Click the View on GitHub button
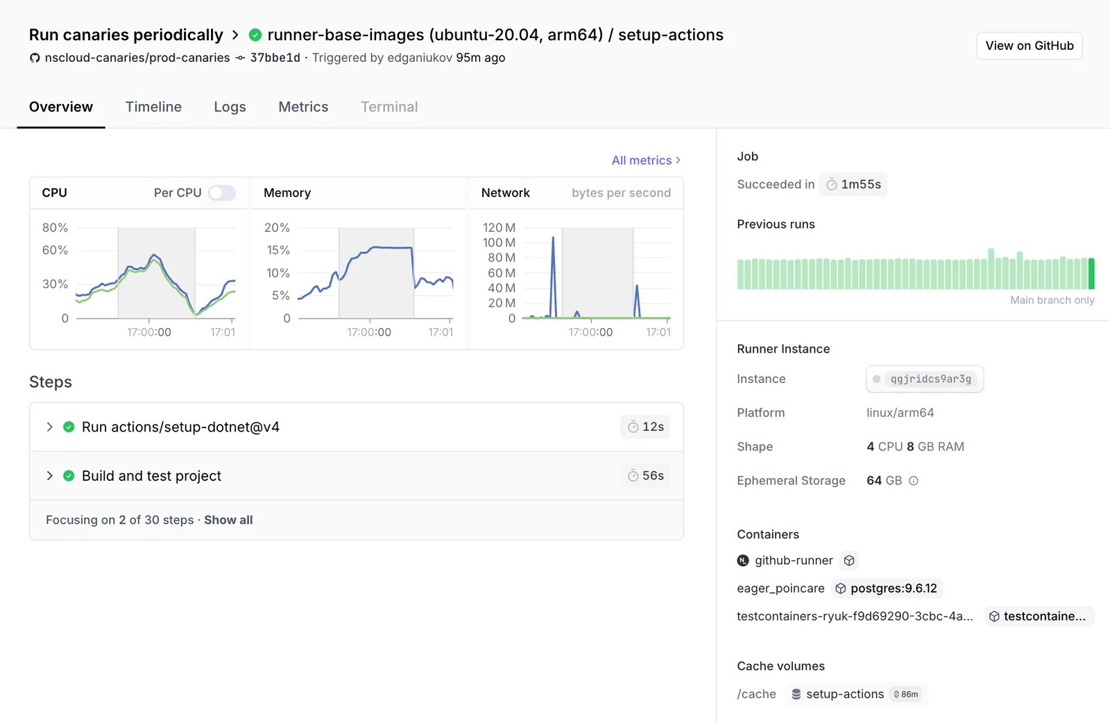The width and height of the screenshot is (1110, 723). tap(1030, 46)
